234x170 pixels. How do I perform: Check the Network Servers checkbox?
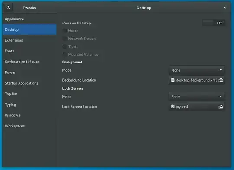65,39
